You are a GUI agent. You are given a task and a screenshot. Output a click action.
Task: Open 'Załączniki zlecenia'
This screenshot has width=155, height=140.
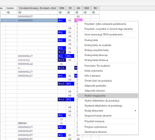coord(108,91)
